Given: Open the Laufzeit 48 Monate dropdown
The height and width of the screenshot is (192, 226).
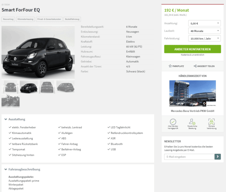Looking at the screenshot, I should (x=205, y=31).
